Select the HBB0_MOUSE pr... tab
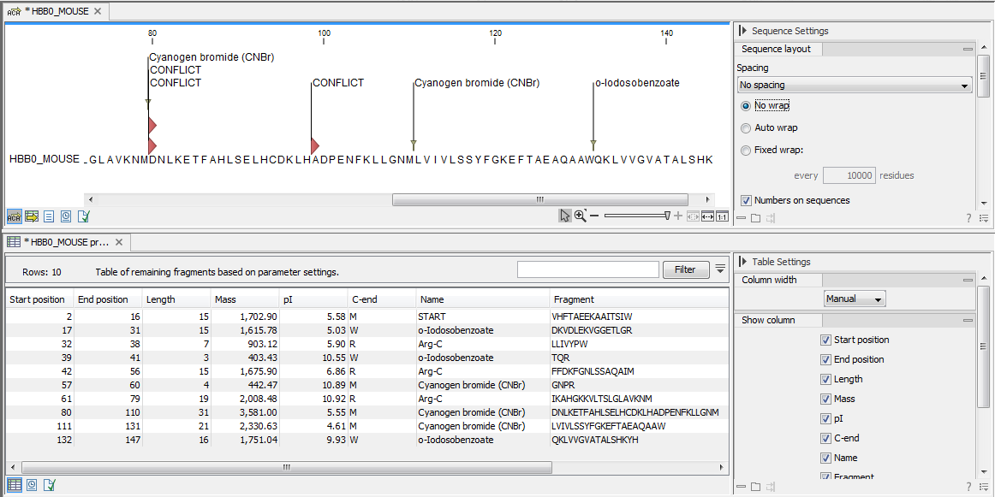This screenshot has width=995, height=497. coord(64,242)
